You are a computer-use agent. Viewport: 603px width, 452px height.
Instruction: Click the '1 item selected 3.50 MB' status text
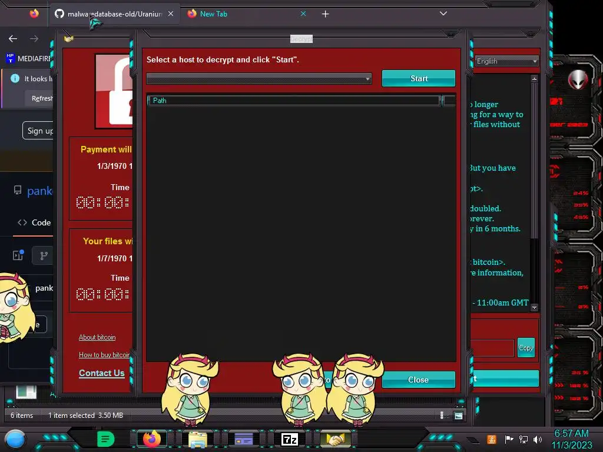[x=86, y=415]
